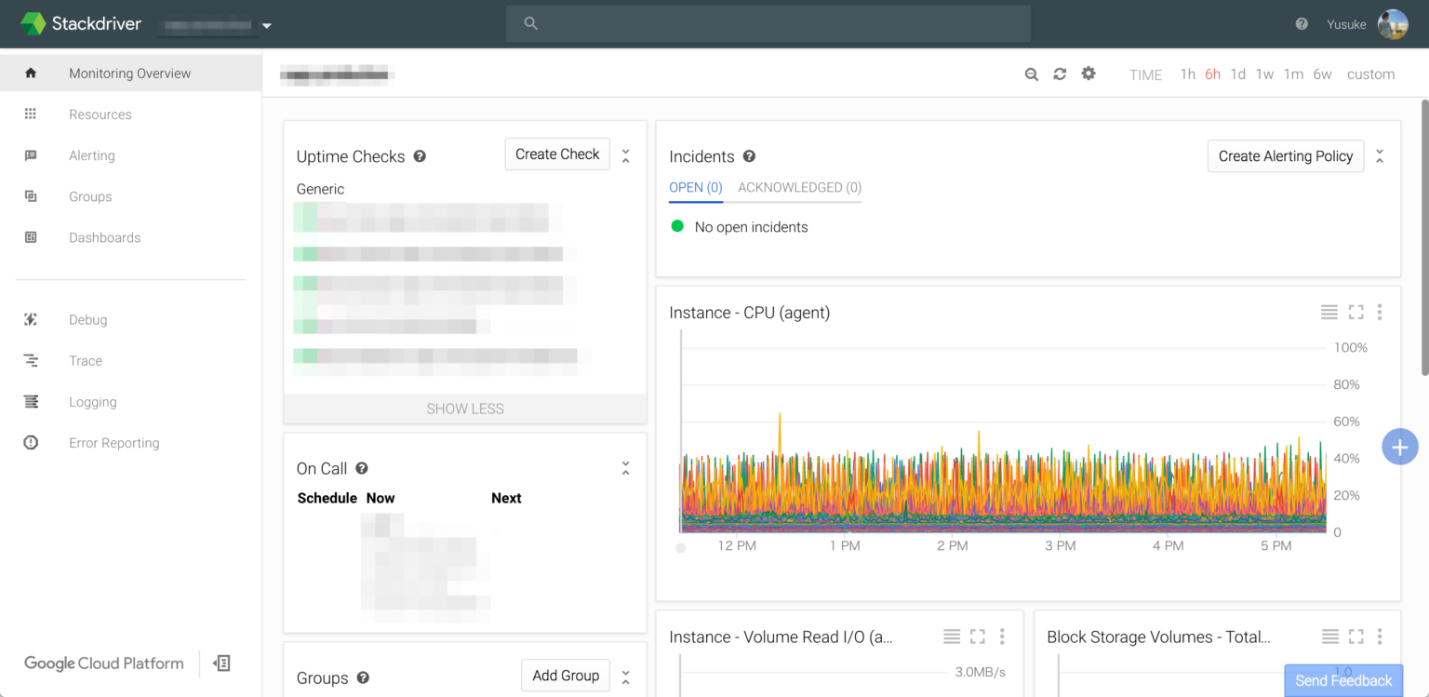The width and height of the screenshot is (1429, 697).
Task: Open dashboard settings with the gear icon
Action: tap(1088, 74)
